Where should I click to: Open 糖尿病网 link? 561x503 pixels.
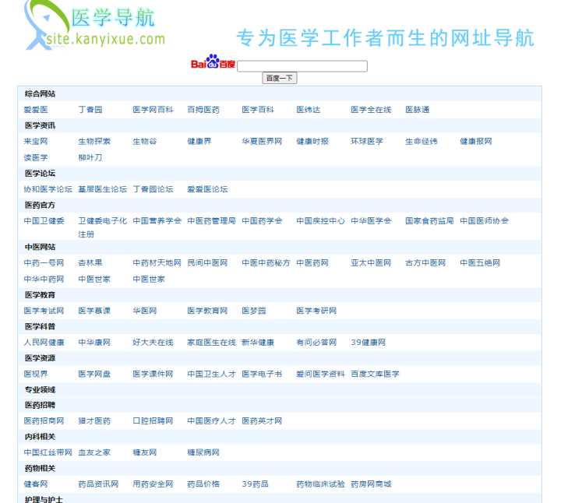203,452
